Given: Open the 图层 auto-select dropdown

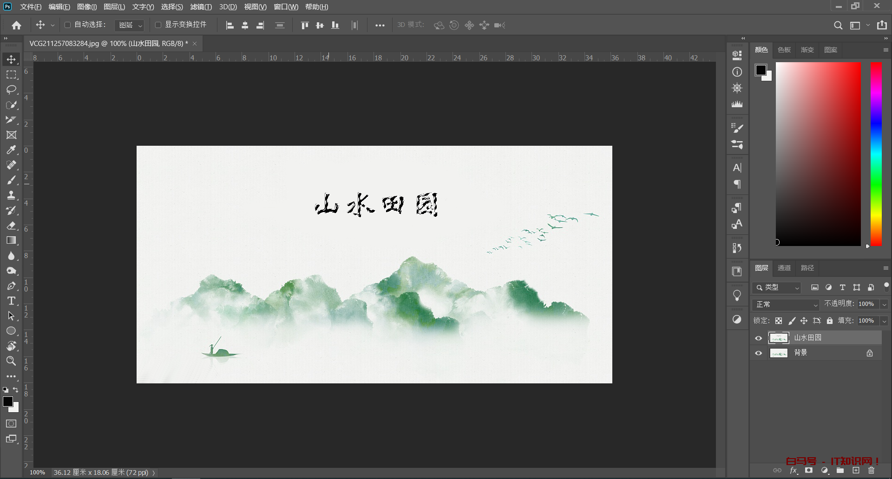Looking at the screenshot, I should click(130, 25).
